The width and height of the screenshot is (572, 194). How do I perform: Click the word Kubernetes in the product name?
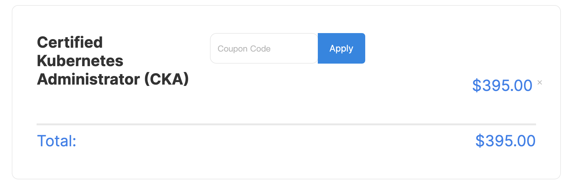tap(80, 61)
